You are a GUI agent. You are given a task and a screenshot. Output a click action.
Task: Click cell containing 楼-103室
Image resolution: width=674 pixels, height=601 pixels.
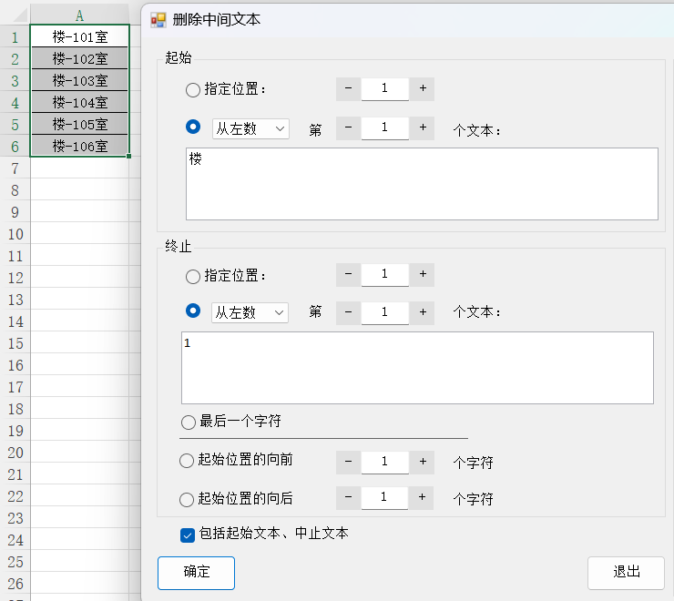[x=79, y=81]
